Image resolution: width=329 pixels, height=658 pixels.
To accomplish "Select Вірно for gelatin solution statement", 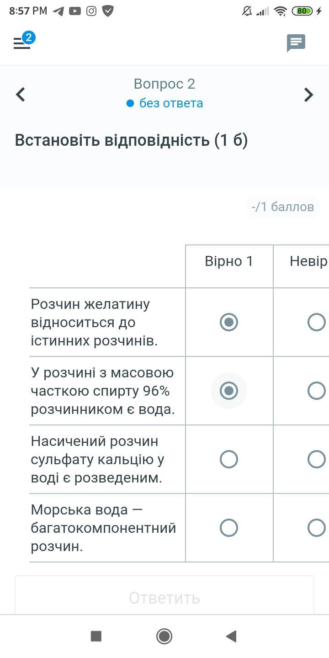I will point(229,322).
